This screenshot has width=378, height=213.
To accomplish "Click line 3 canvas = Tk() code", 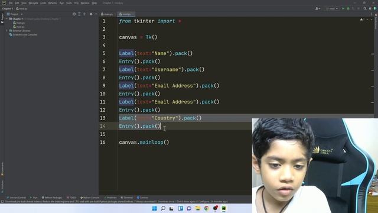I will point(138,37).
